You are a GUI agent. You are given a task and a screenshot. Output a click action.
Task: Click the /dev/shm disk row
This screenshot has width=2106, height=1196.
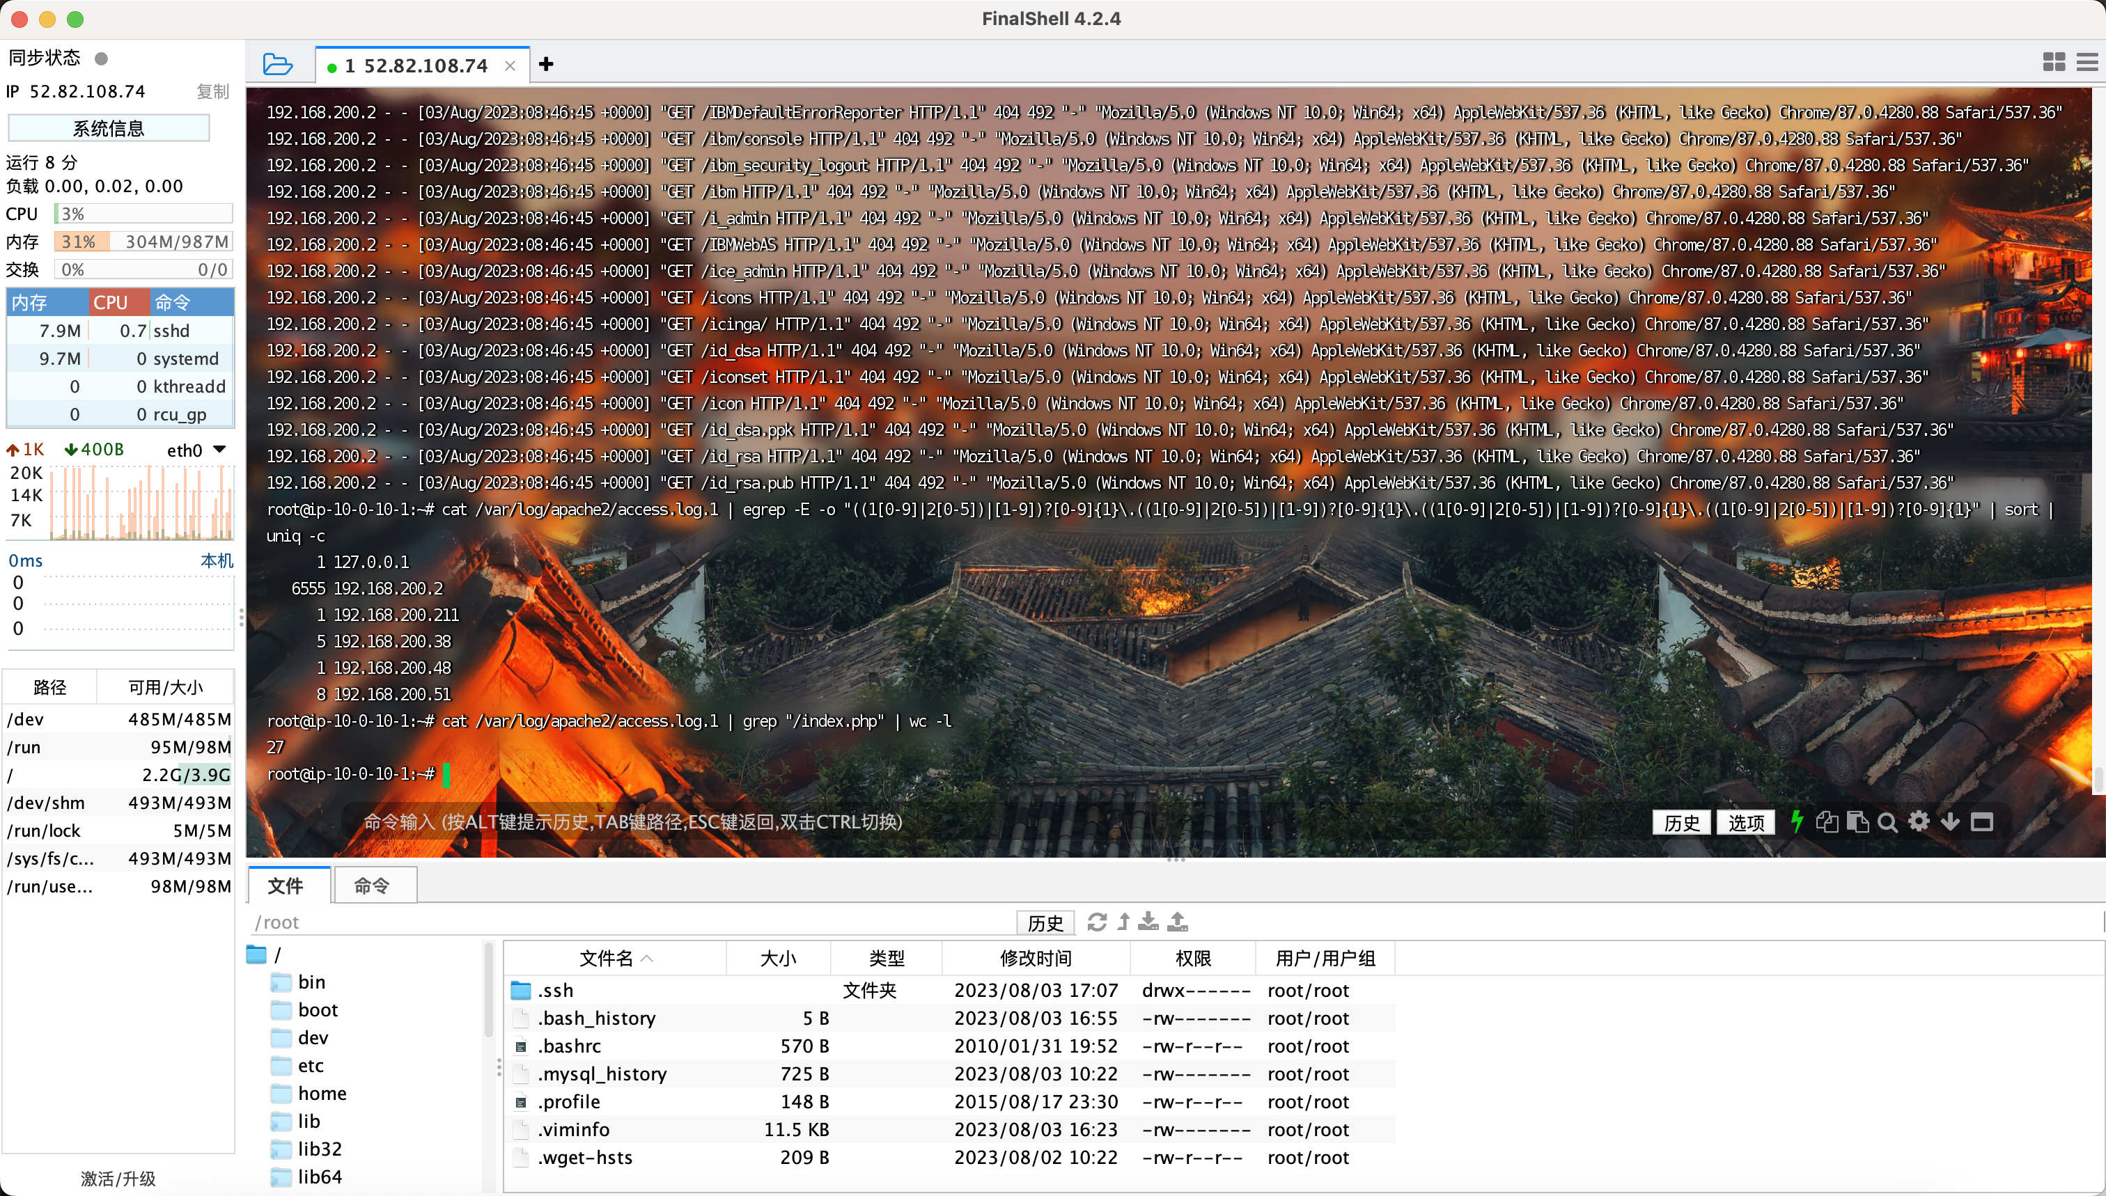point(119,803)
